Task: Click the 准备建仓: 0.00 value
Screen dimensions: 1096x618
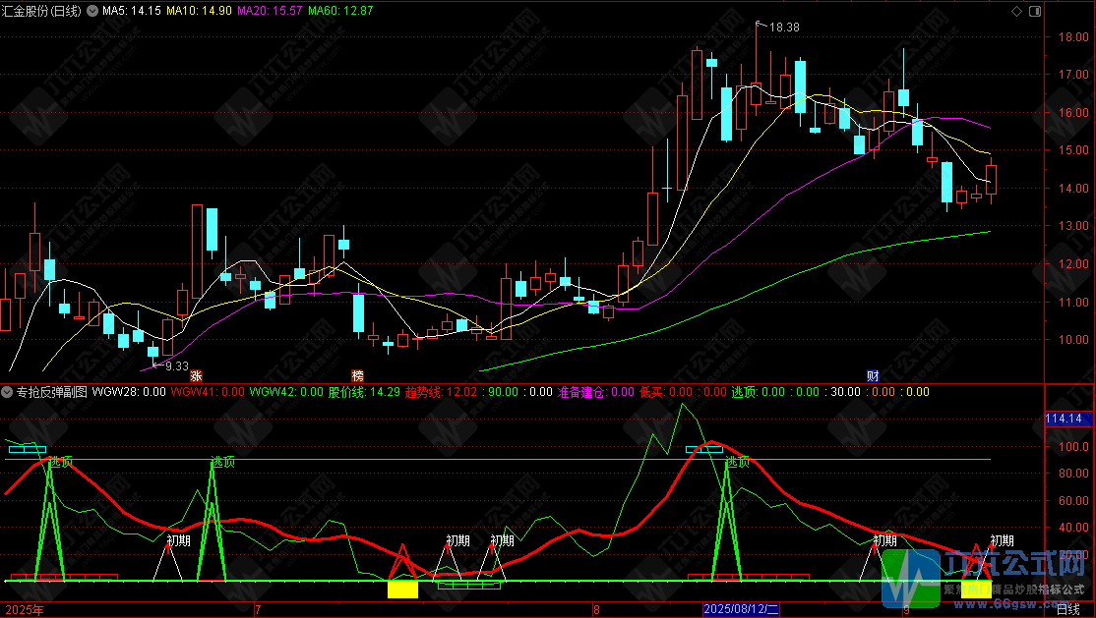Action: [595, 392]
